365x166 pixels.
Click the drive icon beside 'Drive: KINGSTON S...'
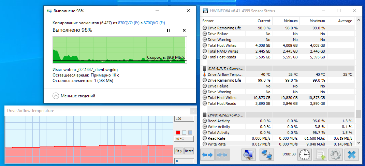point(205,115)
